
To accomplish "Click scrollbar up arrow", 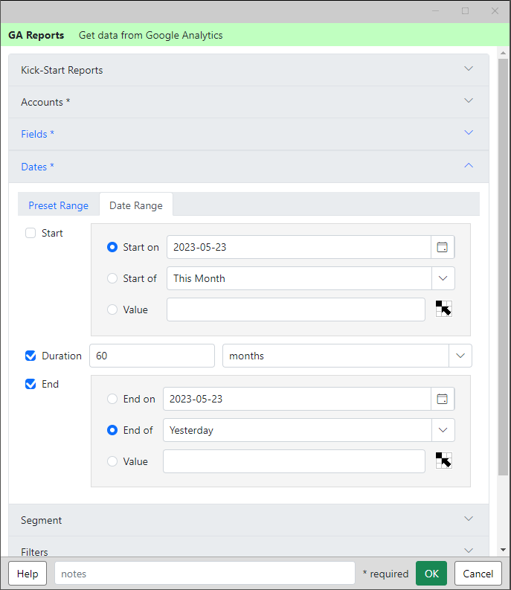I will coord(503,53).
